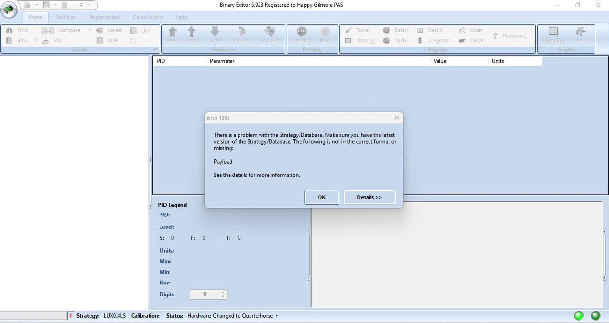Click the Update hardware icon
The height and width of the screenshot is (323, 609).
242,31
